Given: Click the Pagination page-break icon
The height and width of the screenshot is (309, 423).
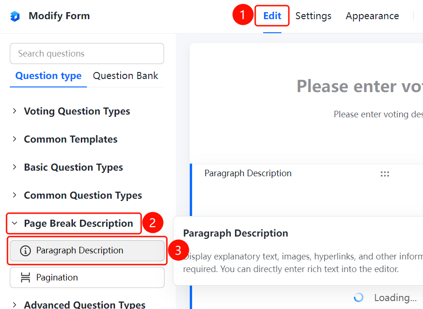Looking at the screenshot, I should click(x=25, y=277).
